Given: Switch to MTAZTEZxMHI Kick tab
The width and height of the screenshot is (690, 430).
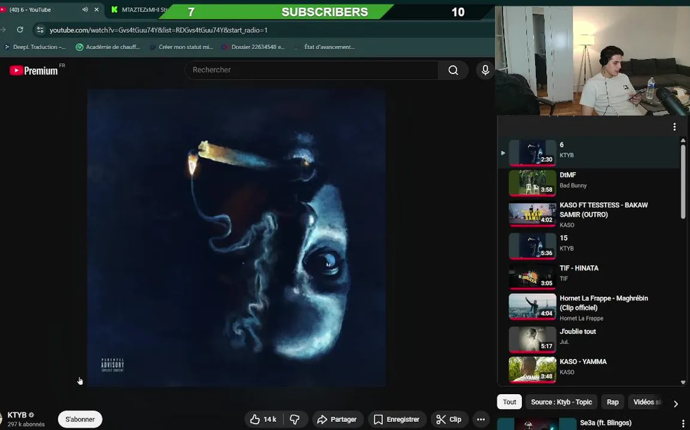Looking at the screenshot, I should coord(139,9).
